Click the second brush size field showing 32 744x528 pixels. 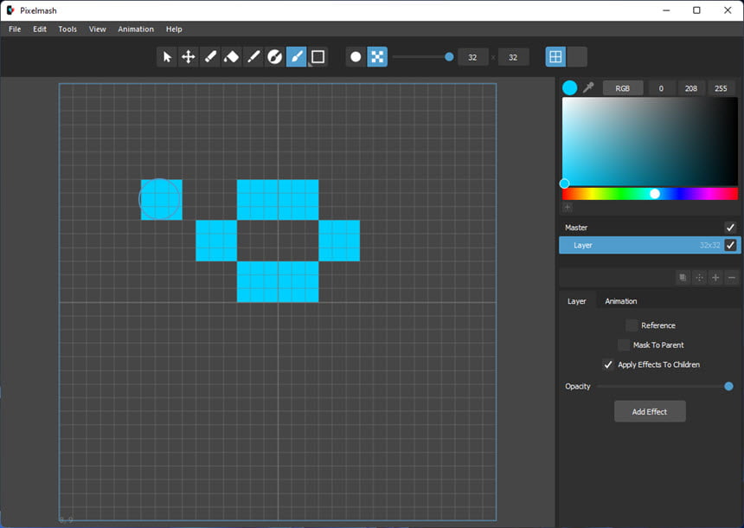pos(513,57)
